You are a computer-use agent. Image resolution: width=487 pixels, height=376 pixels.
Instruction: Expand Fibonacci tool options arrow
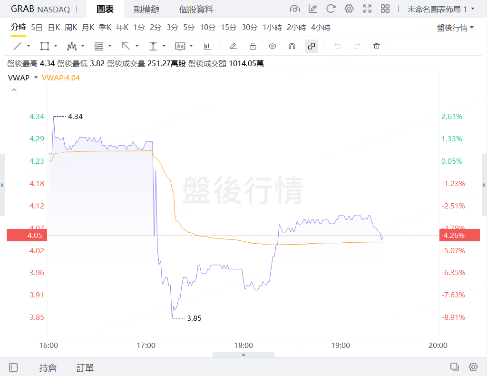[x=110, y=46]
